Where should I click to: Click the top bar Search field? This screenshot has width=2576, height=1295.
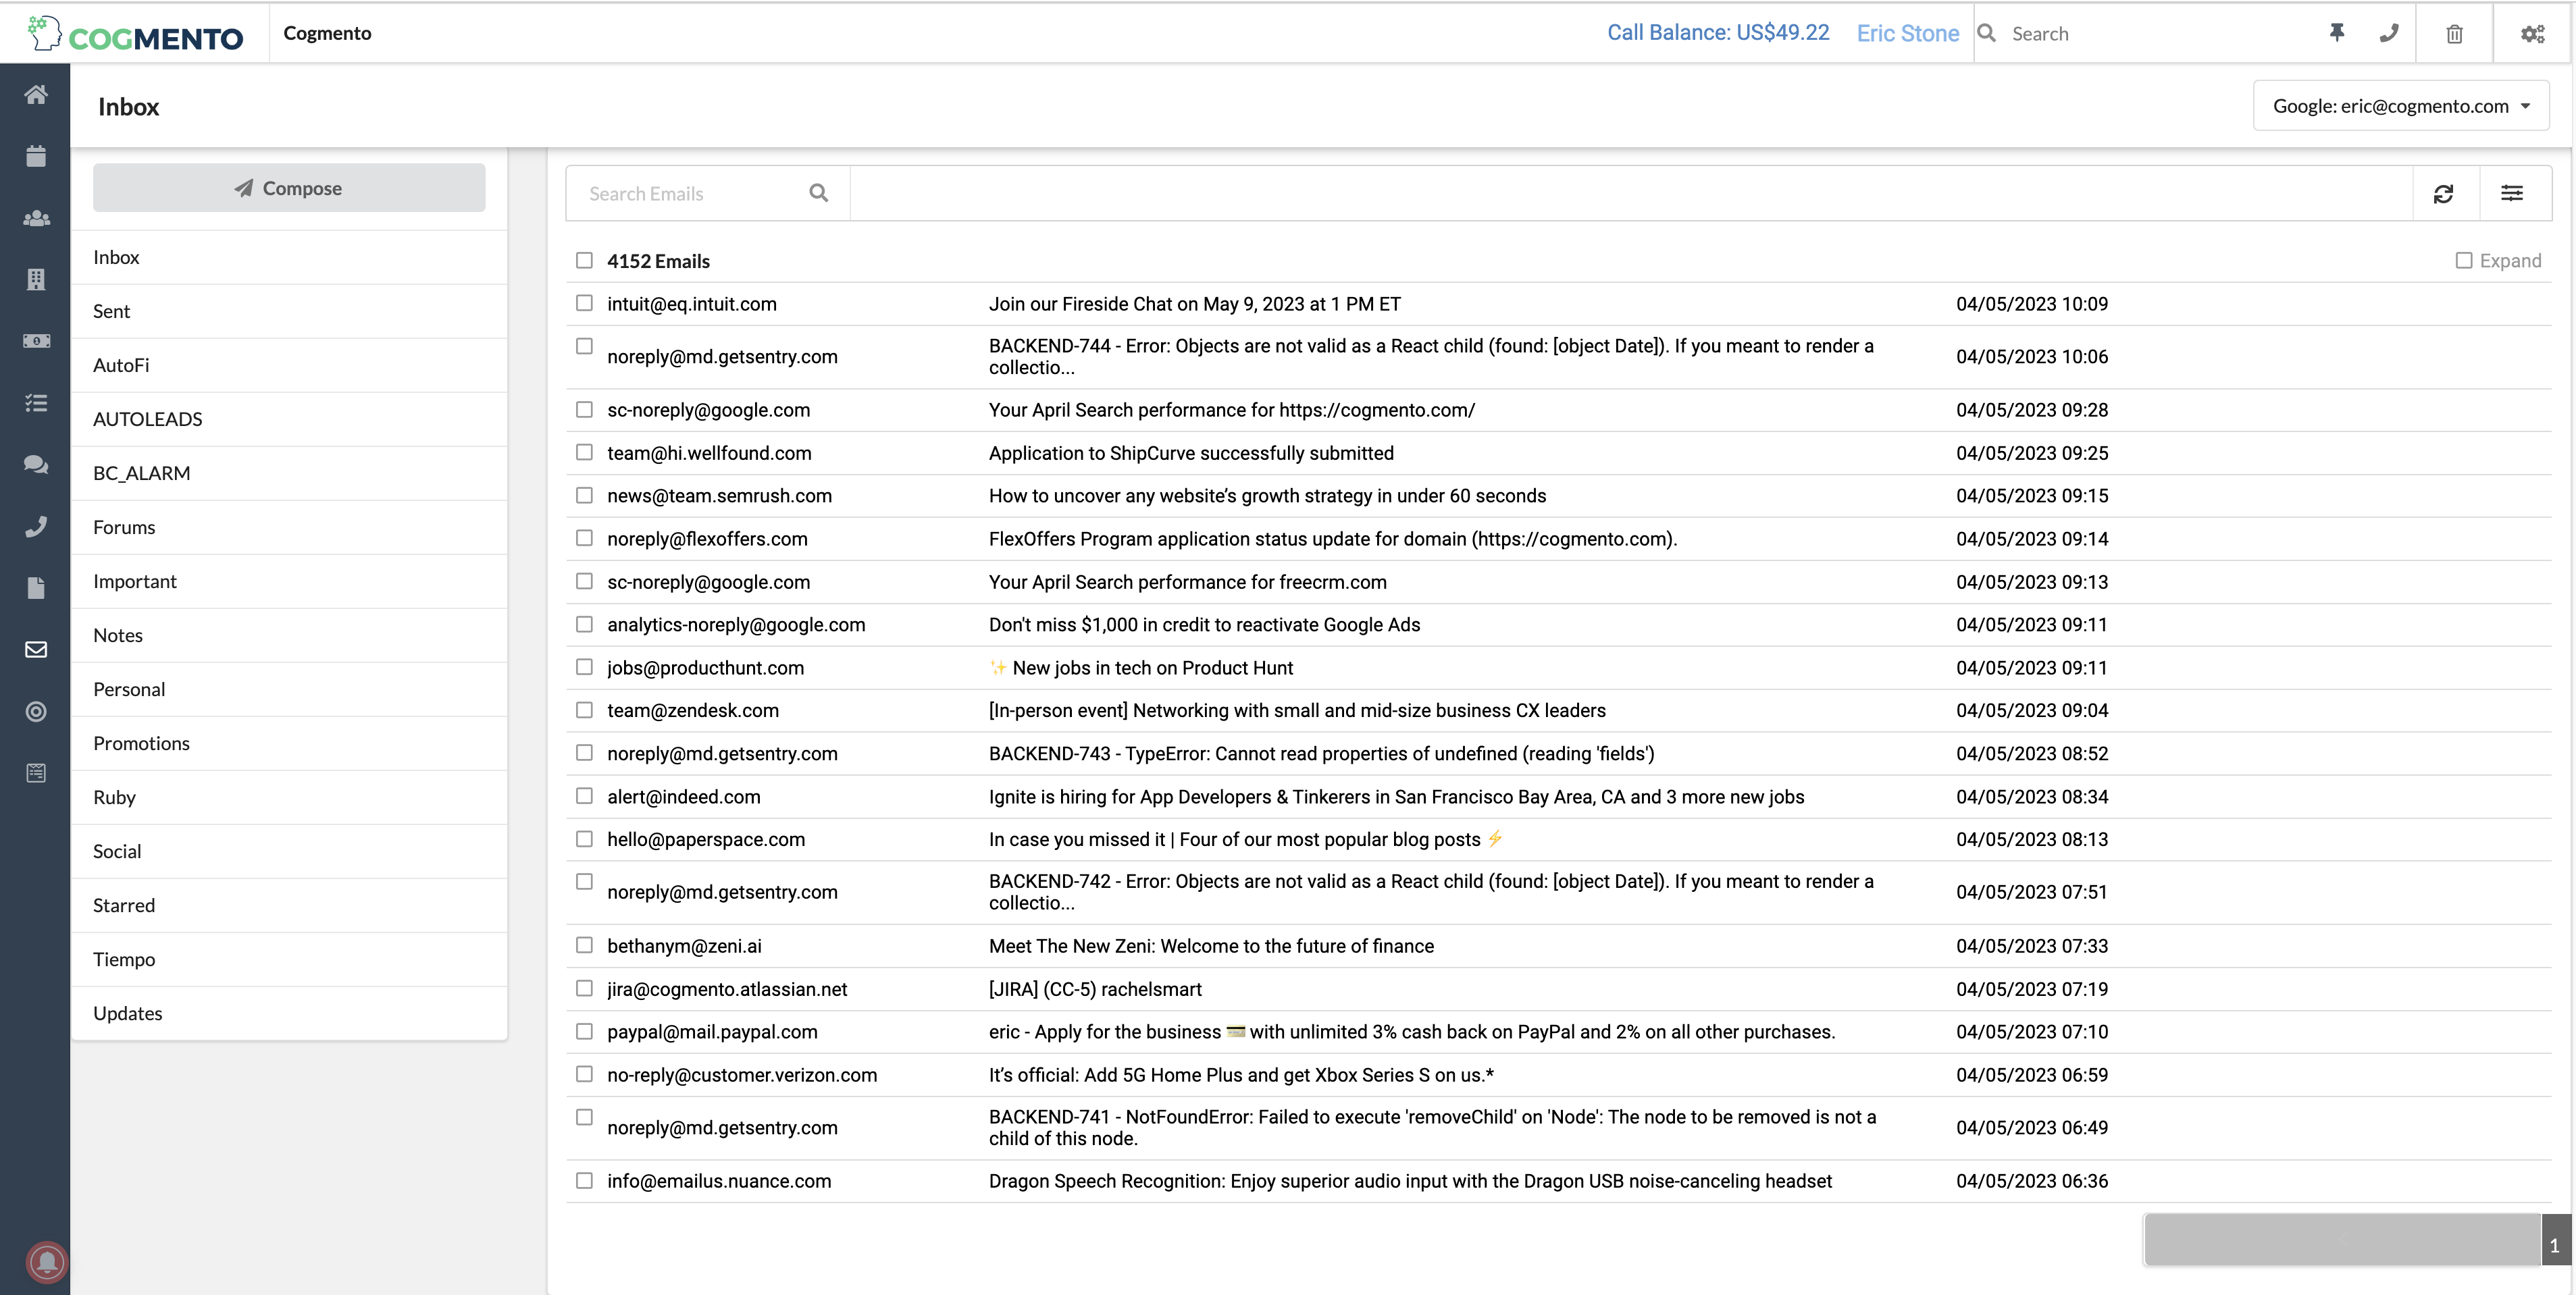pos(2150,34)
